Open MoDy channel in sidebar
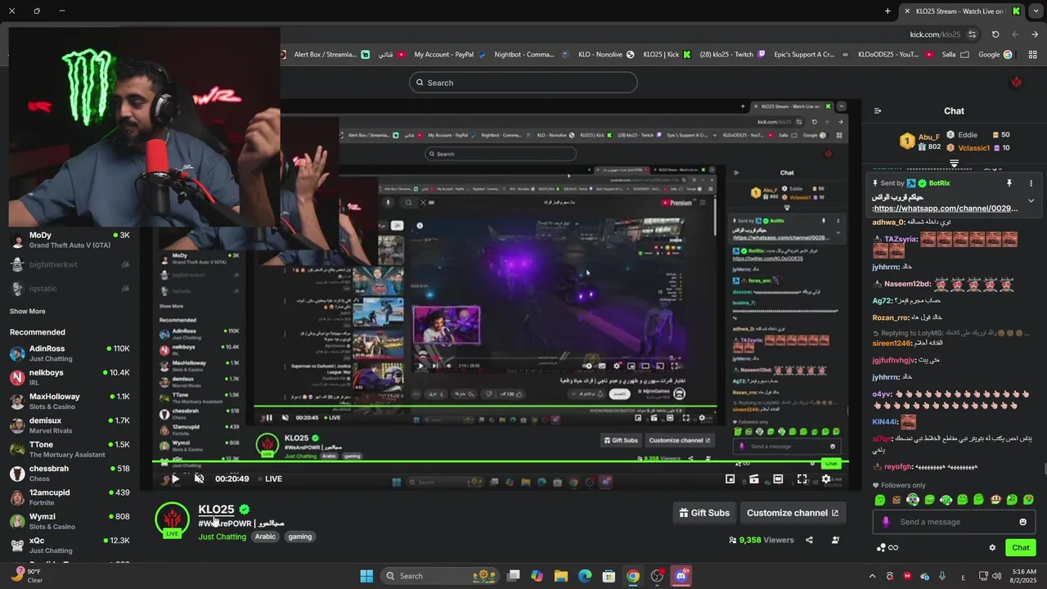The width and height of the screenshot is (1047, 589). 70,240
